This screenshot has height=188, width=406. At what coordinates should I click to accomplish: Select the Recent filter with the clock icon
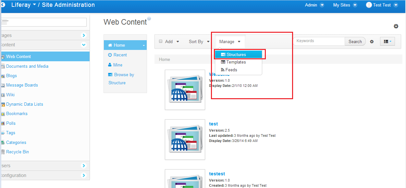pyautogui.click(x=120, y=55)
